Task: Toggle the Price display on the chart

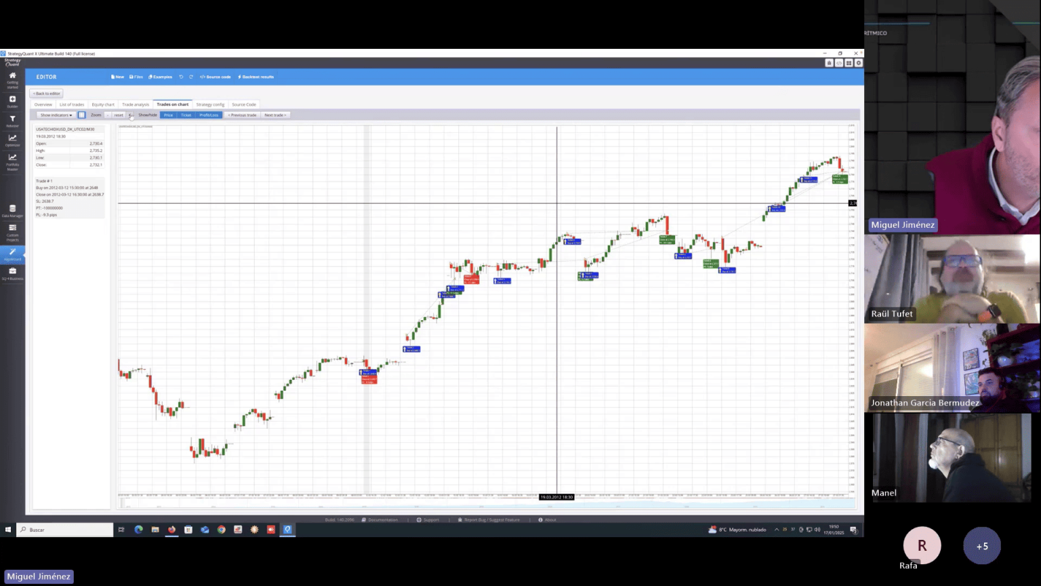Action: tap(168, 115)
